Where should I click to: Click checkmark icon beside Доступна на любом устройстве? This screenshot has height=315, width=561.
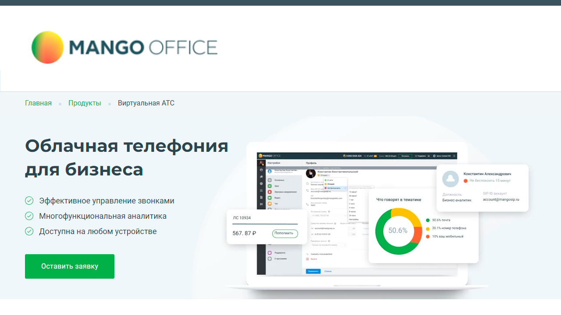(x=29, y=231)
